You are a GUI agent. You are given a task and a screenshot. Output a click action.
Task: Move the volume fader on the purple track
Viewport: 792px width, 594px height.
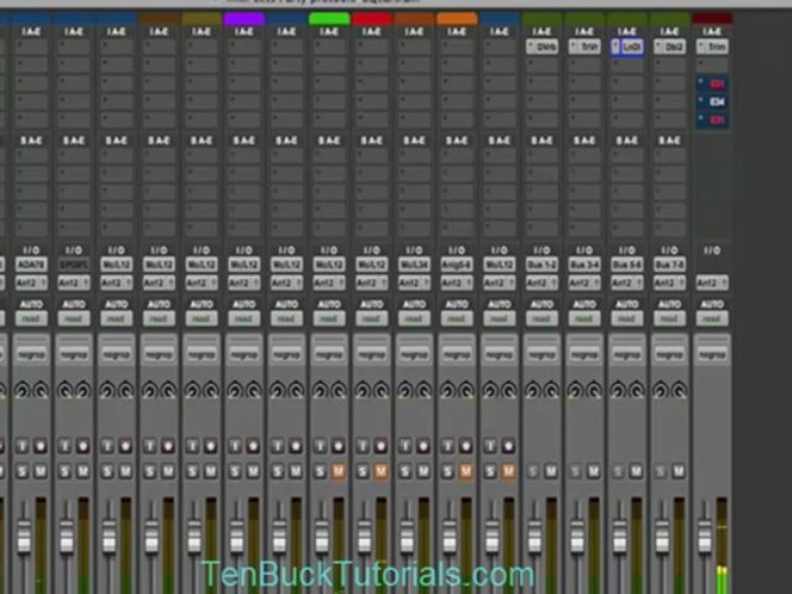coord(237,536)
